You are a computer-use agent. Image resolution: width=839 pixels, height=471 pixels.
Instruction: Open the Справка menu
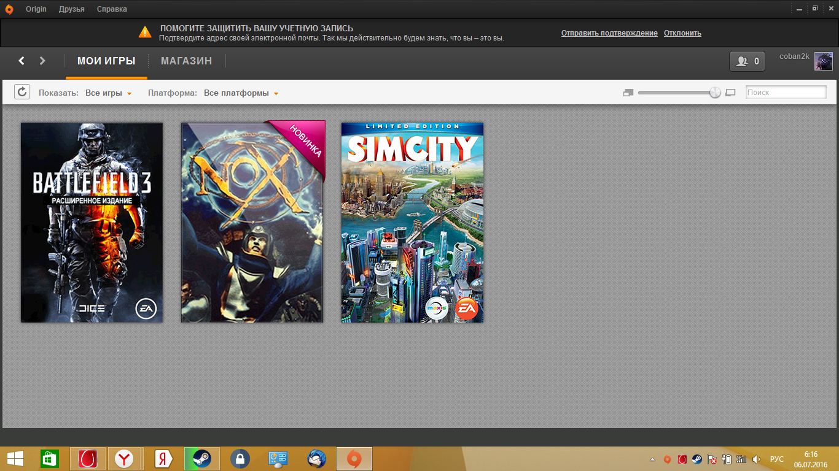coord(112,9)
